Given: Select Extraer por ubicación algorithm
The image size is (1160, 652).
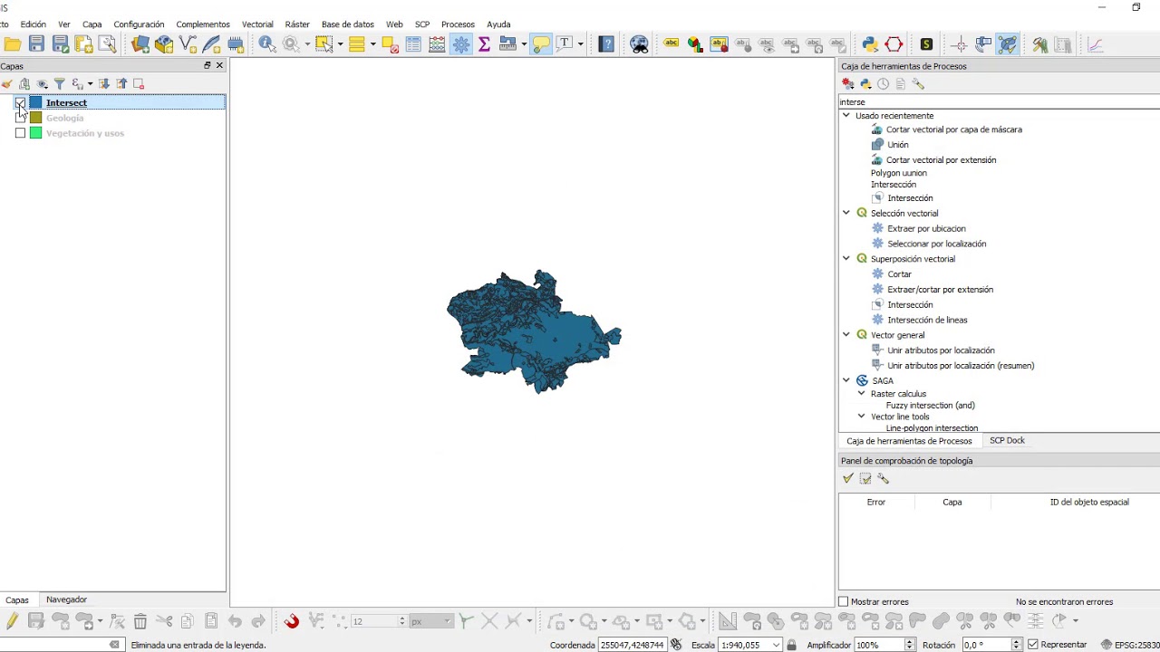Looking at the screenshot, I should tap(926, 228).
